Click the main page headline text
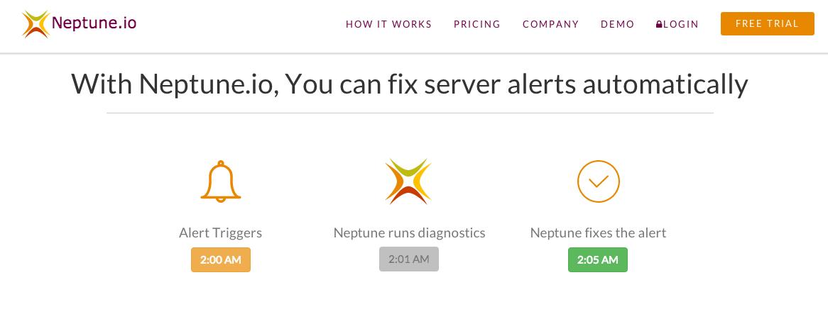Image resolution: width=828 pixels, height=314 pixels. [410, 84]
